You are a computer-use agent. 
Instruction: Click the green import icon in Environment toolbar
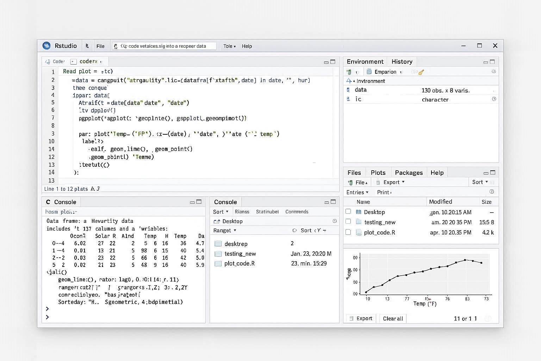(349, 72)
